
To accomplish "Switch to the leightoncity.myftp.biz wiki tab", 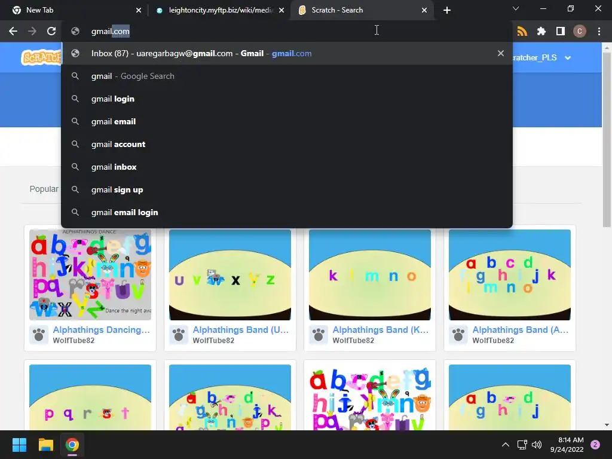I will [221, 10].
